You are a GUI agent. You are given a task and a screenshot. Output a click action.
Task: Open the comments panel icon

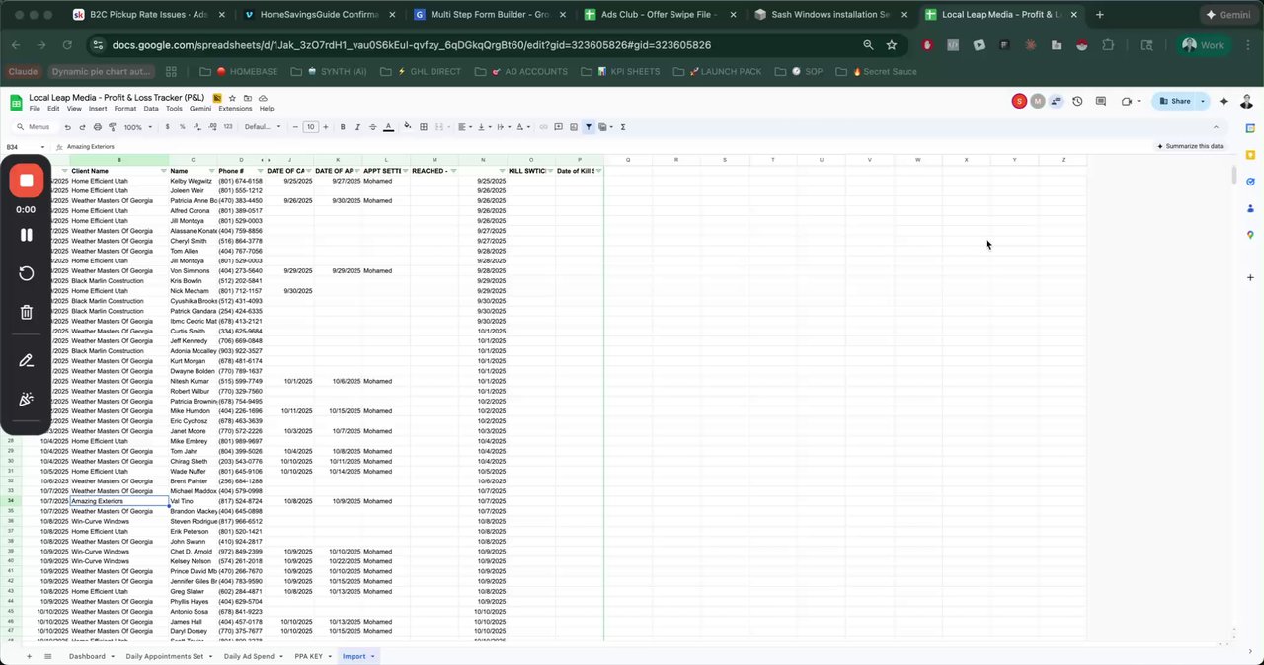point(1100,101)
